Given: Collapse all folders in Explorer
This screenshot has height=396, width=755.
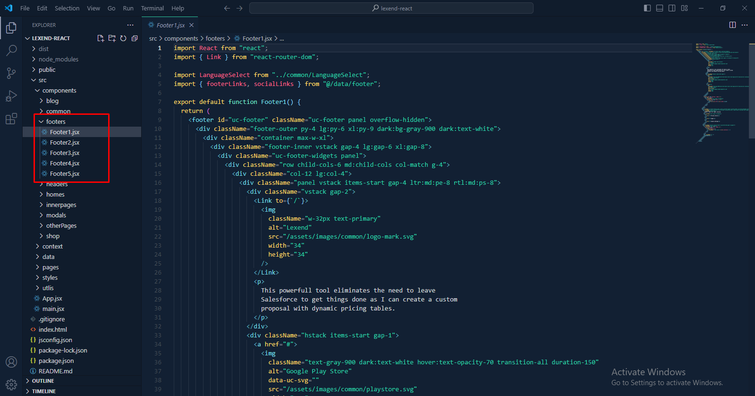Looking at the screenshot, I should [x=135, y=38].
